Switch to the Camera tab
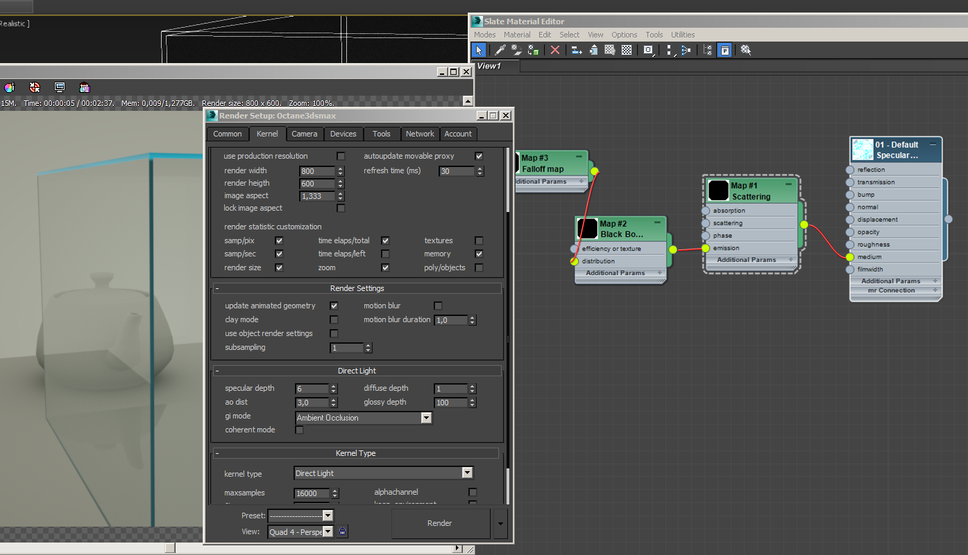 point(305,134)
